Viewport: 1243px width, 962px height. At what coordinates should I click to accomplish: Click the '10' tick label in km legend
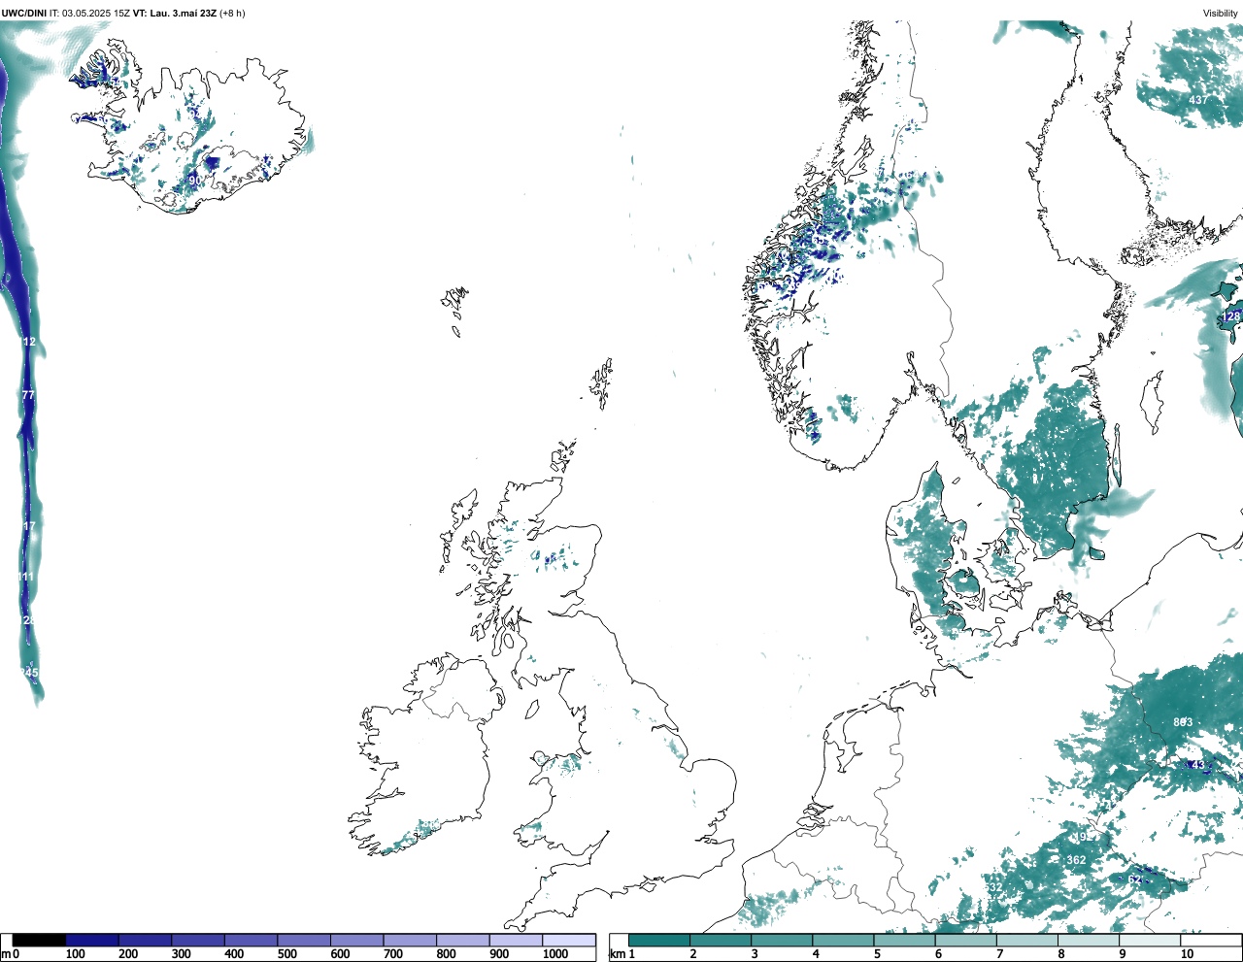point(1187,954)
